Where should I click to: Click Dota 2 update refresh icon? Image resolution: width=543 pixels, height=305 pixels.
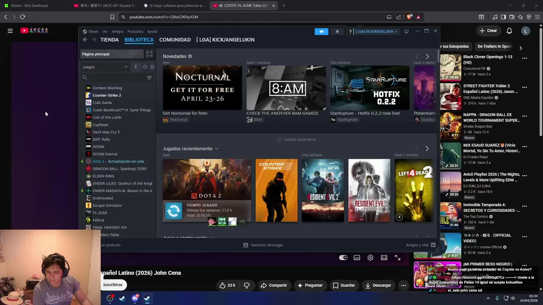[173, 211]
